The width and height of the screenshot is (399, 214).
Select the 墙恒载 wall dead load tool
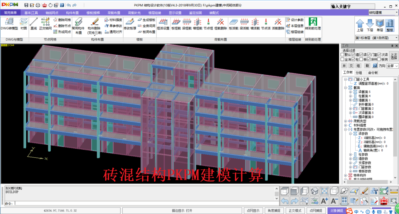click(198, 24)
